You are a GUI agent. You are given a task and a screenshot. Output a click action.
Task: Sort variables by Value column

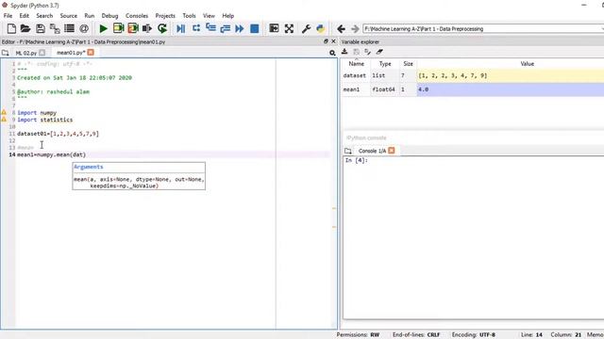click(527, 64)
